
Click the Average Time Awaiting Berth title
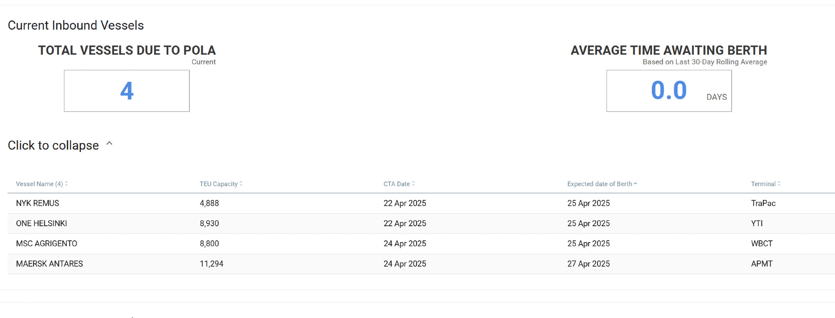click(669, 50)
